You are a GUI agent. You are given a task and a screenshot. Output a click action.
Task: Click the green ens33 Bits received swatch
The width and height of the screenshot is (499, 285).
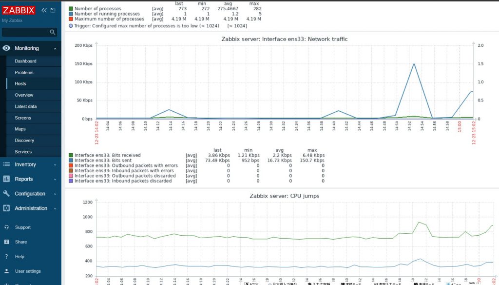tap(71, 155)
